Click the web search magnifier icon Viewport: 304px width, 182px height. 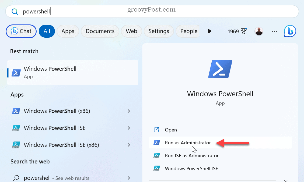tap(16, 178)
